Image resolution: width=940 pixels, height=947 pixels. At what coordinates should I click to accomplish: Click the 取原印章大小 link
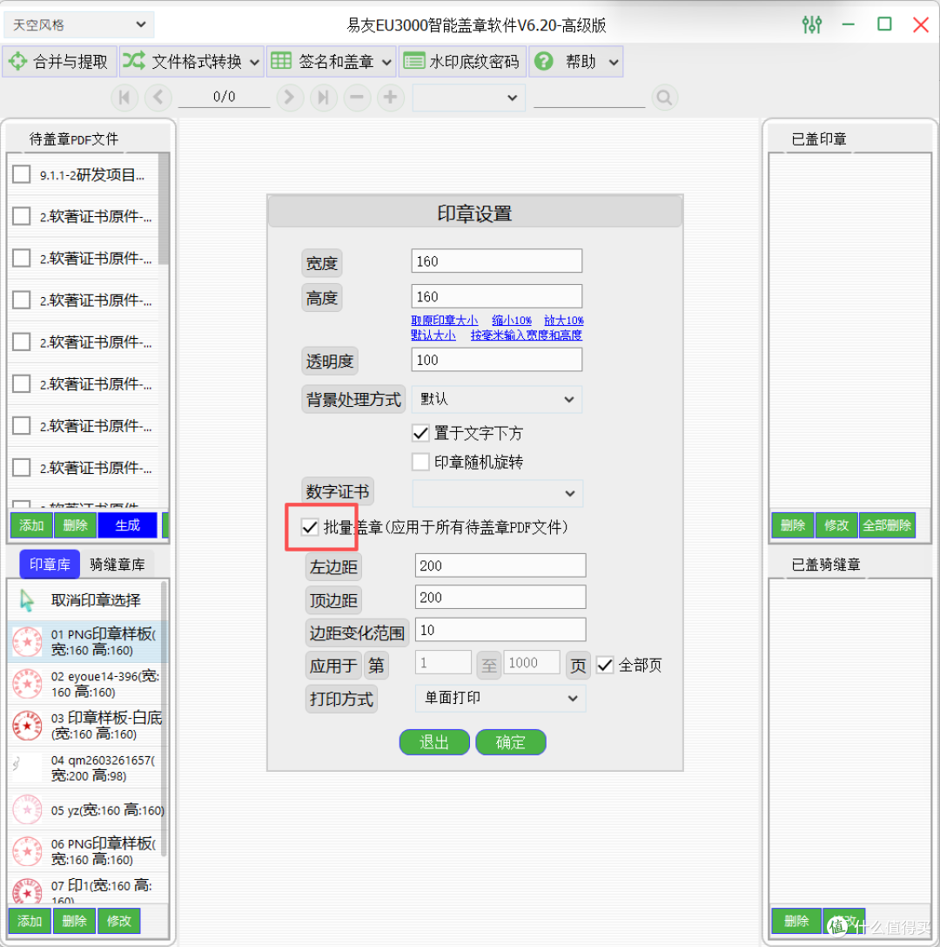[x=445, y=320]
